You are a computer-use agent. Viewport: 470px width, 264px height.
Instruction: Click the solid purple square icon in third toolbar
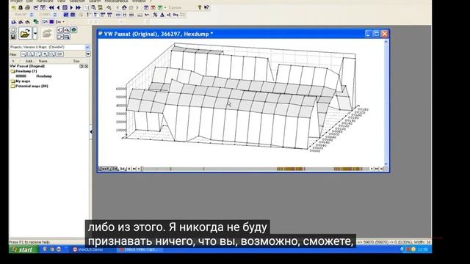[51, 22]
